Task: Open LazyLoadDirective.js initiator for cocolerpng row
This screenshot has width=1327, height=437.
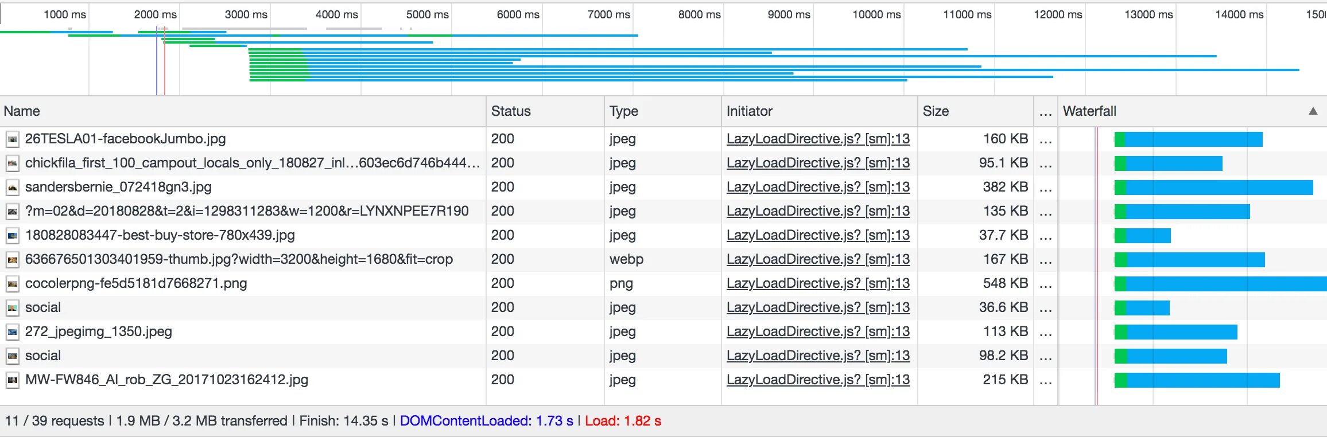Action: 818,283
